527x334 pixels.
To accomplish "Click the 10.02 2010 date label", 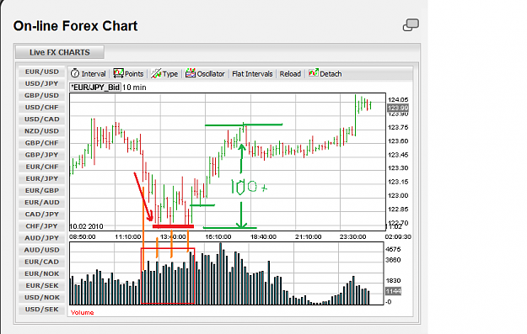I will coord(86,226).
